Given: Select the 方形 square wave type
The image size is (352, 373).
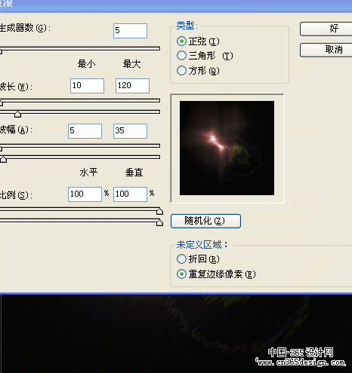Looking at the screenshot, I should click(x=181, y=71).
